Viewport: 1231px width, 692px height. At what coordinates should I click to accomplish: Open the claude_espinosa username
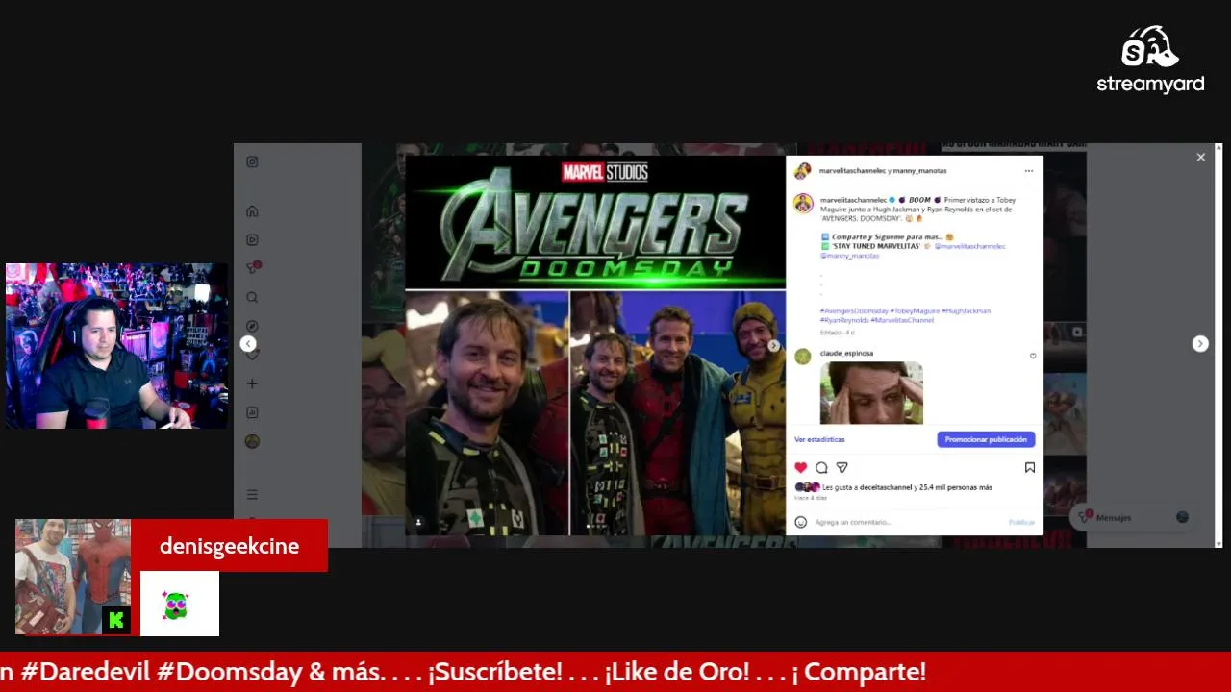pos(846,354)
